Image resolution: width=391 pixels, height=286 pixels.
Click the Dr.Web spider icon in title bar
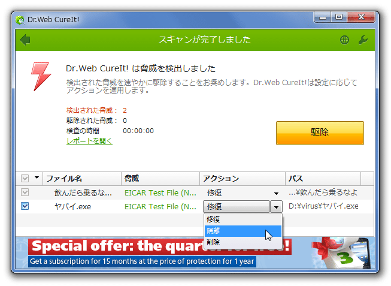tap(20, 19)
